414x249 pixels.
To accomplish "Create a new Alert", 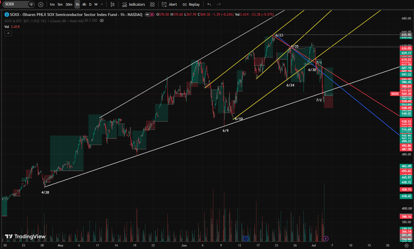I will pyautogui.click(x=169, y=4).
